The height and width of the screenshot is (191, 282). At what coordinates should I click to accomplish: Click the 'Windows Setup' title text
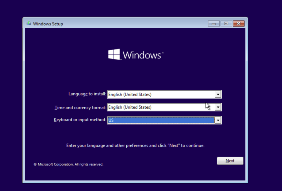pos(48,24)
